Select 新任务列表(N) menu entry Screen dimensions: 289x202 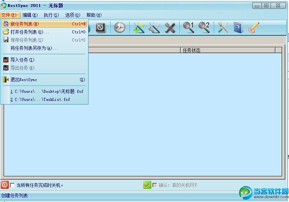(x=44, y=24)
